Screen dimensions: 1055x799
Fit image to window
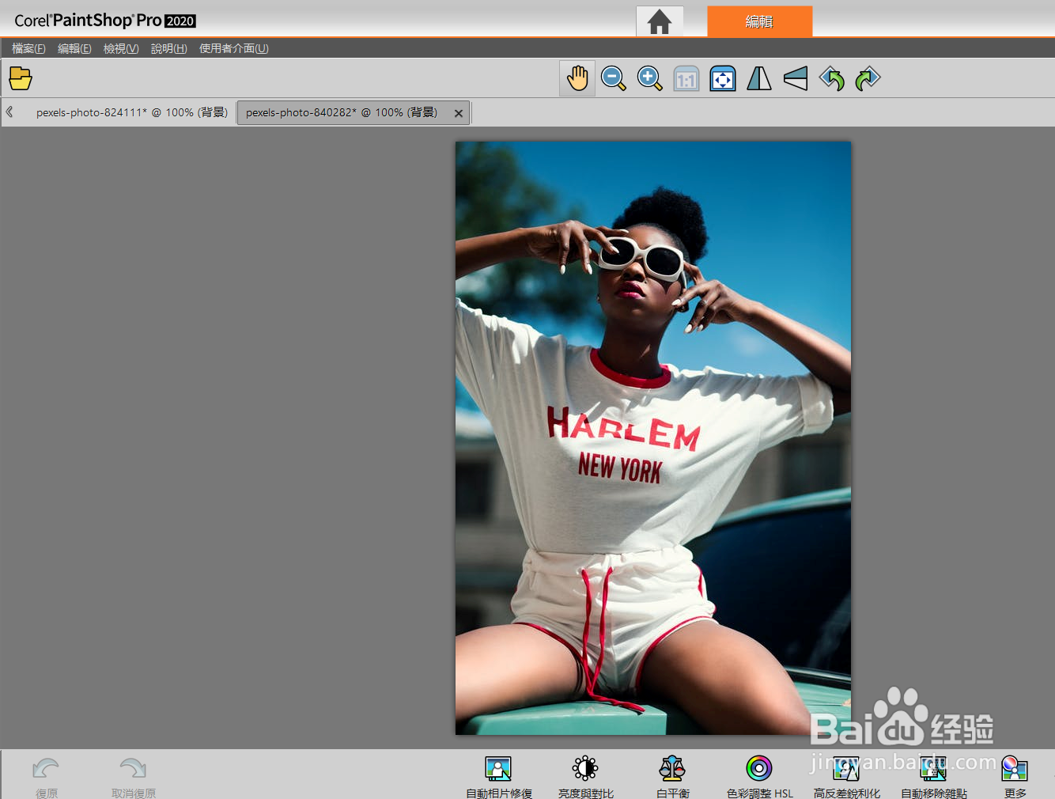tap(723, 78)
